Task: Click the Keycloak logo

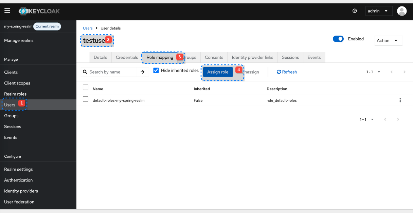Action: pos(39,11)
